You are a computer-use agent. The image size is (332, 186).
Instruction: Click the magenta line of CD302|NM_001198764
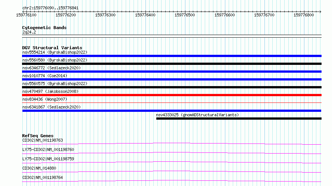pyautogui.click(x=172, y=181)
